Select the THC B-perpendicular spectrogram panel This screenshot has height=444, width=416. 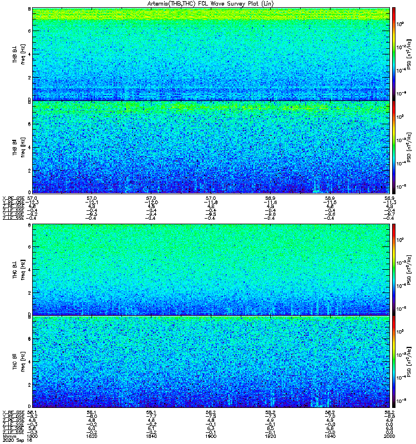tap(211, 269)
